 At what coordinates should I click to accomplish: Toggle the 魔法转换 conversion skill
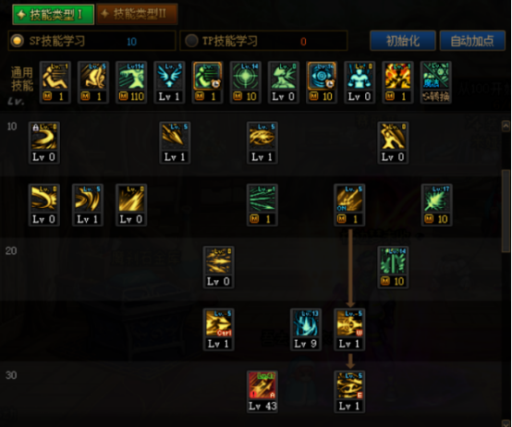(x=436, y=82)
